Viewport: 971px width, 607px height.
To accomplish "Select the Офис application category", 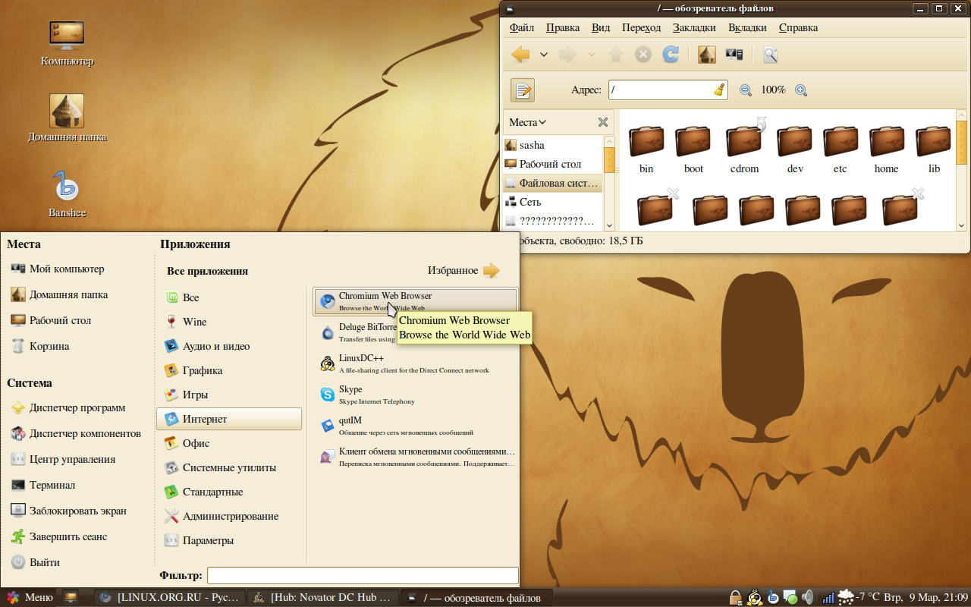I will coord(196,443).
